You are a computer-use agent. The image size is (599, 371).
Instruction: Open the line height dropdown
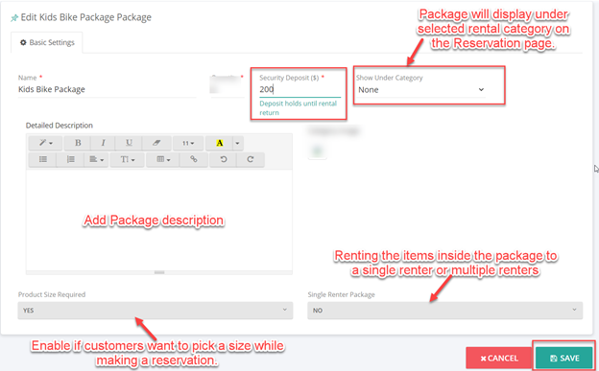point(128,159)
